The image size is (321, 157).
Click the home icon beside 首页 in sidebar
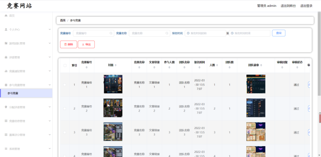tap(6, 16)
